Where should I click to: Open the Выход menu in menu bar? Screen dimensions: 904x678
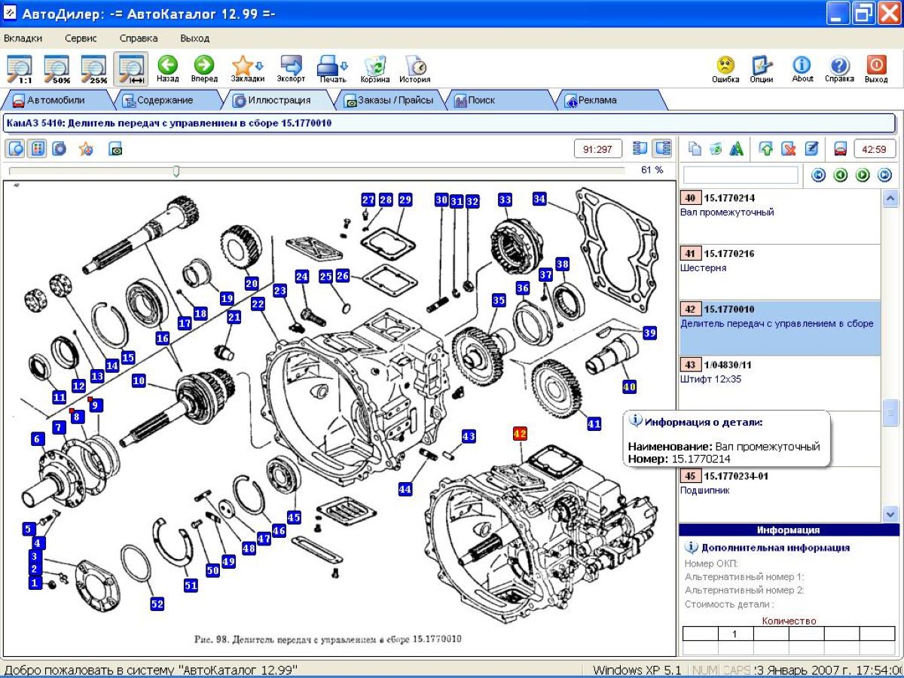click(195, 38)
